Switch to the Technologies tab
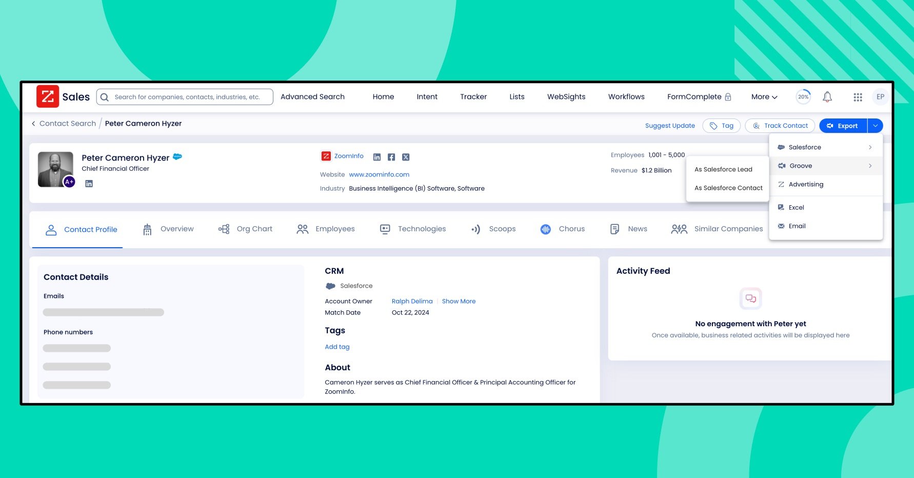This screenshot has height=478, width=914. (421, 229)
